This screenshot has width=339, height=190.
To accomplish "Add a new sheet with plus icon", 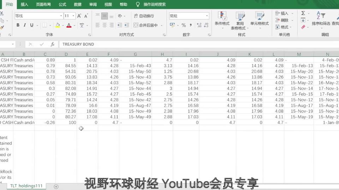I will click(x=56, y=186).
